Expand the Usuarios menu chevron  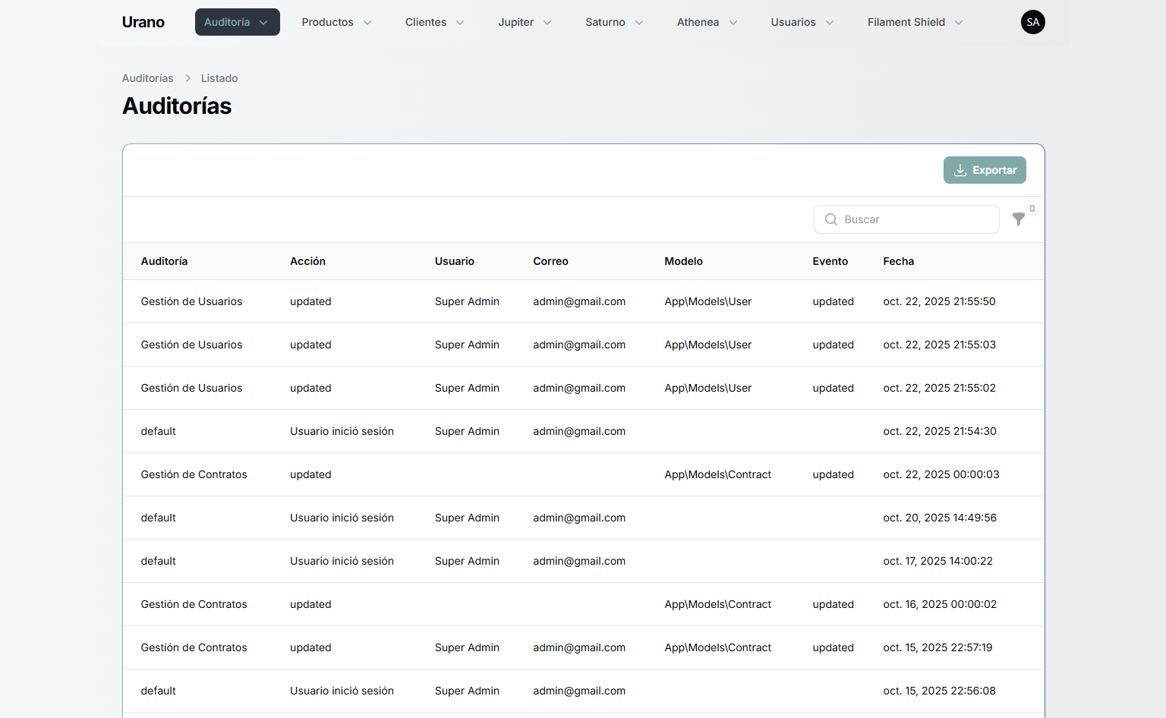(830, 23)
